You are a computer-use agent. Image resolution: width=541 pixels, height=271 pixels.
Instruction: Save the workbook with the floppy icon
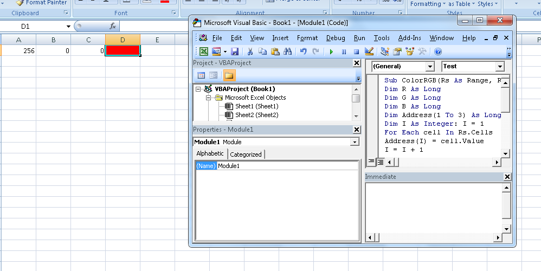(235, 51)
